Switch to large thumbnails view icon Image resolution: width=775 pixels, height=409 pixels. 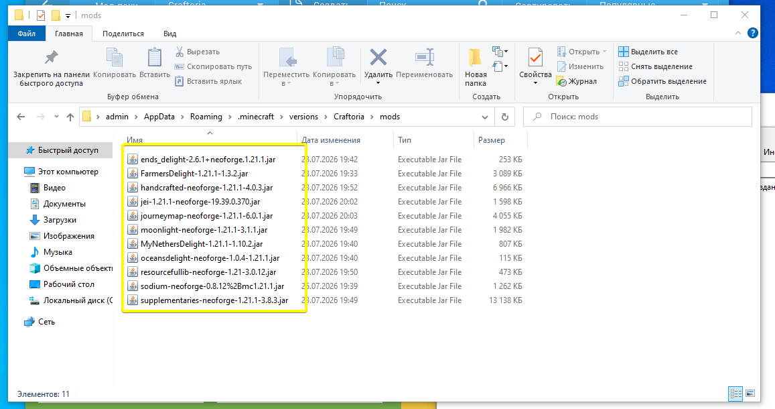(750, 394)
